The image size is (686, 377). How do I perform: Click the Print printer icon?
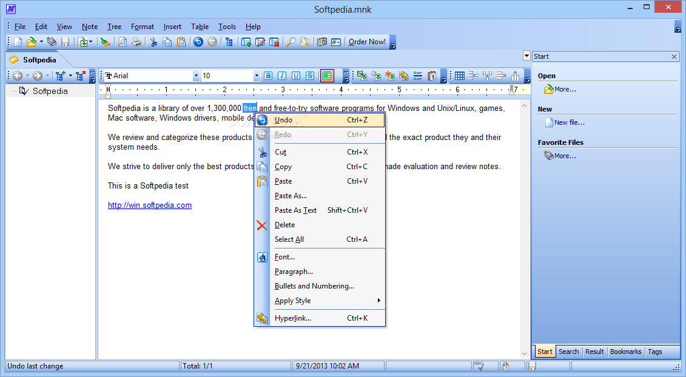pyautogui.click(x=136, y=42)
